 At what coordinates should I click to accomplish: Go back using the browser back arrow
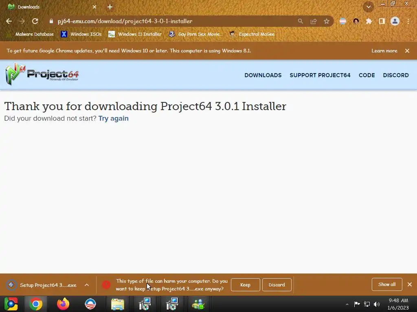pos(9,21)
